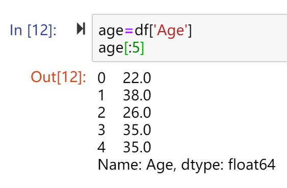Run cell 12 with the run icon
287x188 pixels.
81,29
